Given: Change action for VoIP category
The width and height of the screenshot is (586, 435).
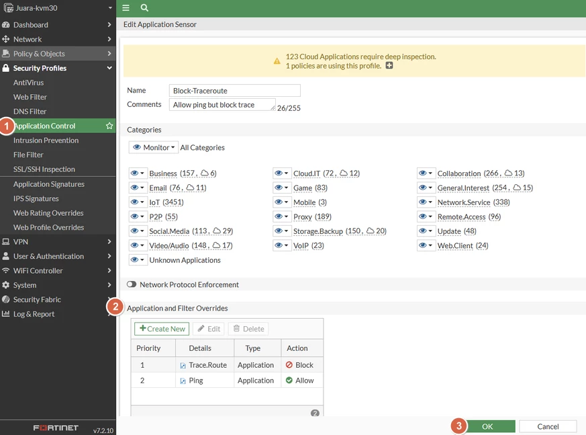Looking at the screenshot, I should click(282, 245).
